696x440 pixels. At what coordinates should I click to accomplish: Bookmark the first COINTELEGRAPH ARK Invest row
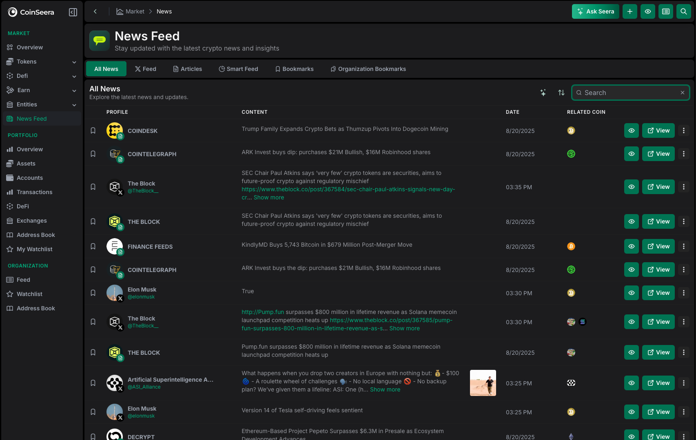[93, 154]
